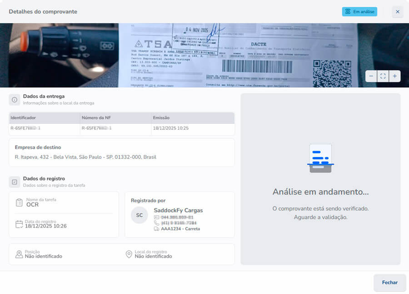Click Não identificado under Local do registro

pos(154,256)
